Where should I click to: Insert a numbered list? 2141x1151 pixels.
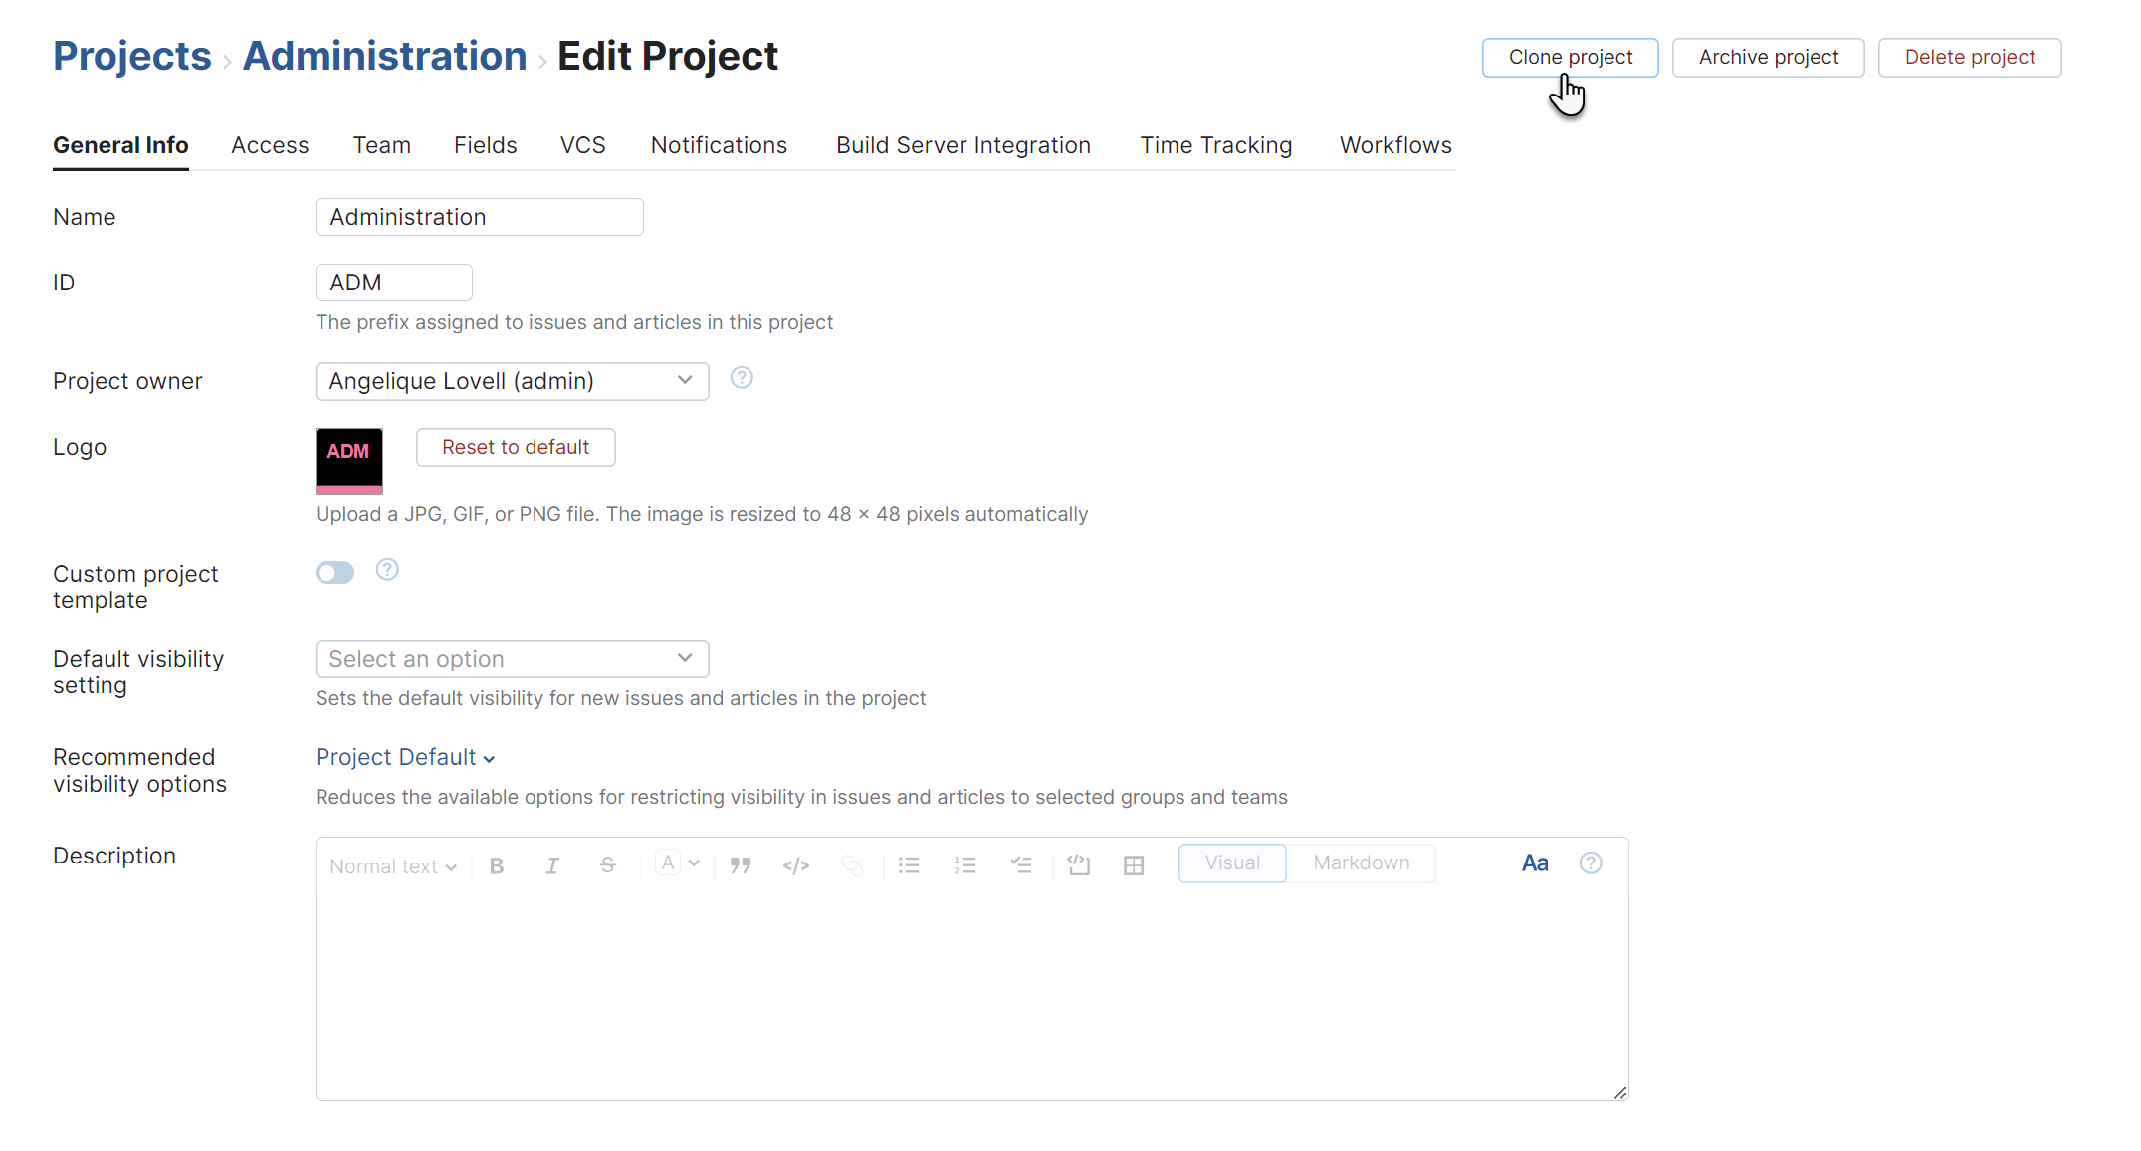click(963, 864)
